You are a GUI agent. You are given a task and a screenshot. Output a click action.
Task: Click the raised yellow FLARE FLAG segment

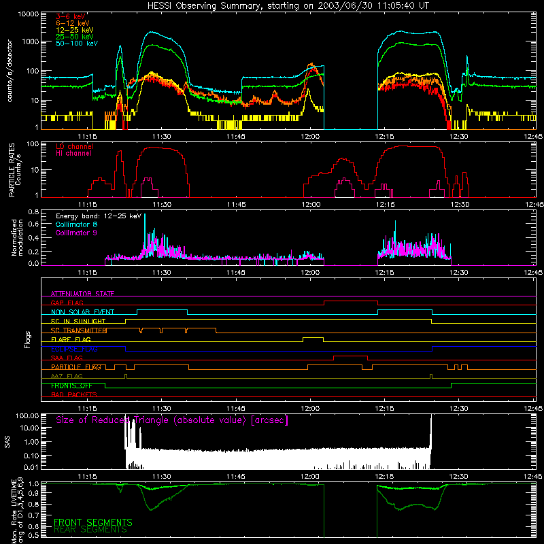click(313, 337)
